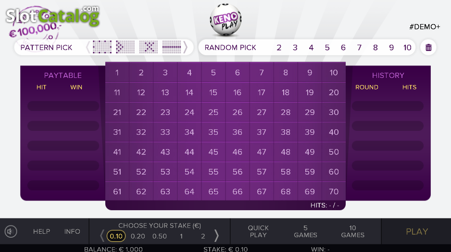Show previous patterns with the left chevron
This screenshot has height=252, width=451.
coord(88,47)
